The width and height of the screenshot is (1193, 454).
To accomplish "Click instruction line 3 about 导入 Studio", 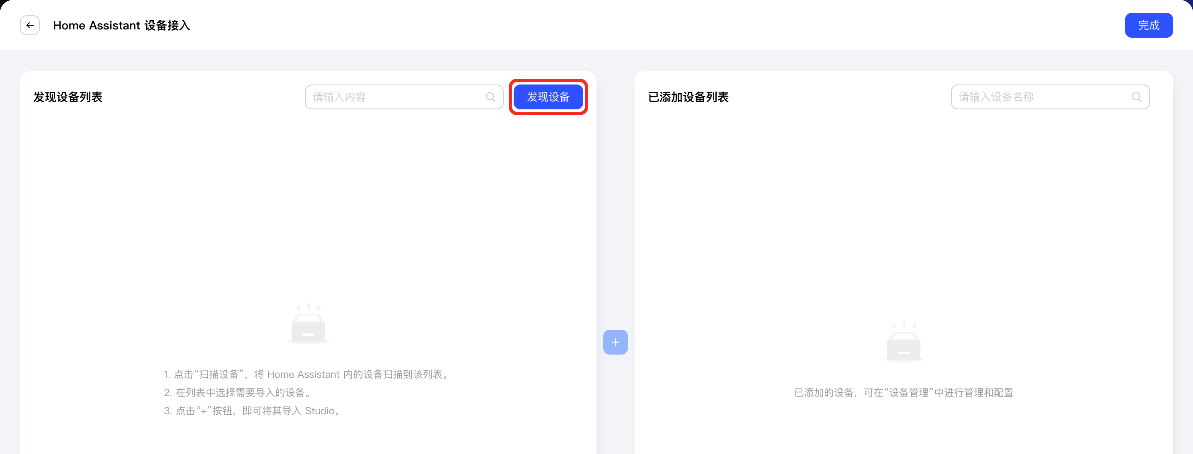I will click(x=254, y=411).
